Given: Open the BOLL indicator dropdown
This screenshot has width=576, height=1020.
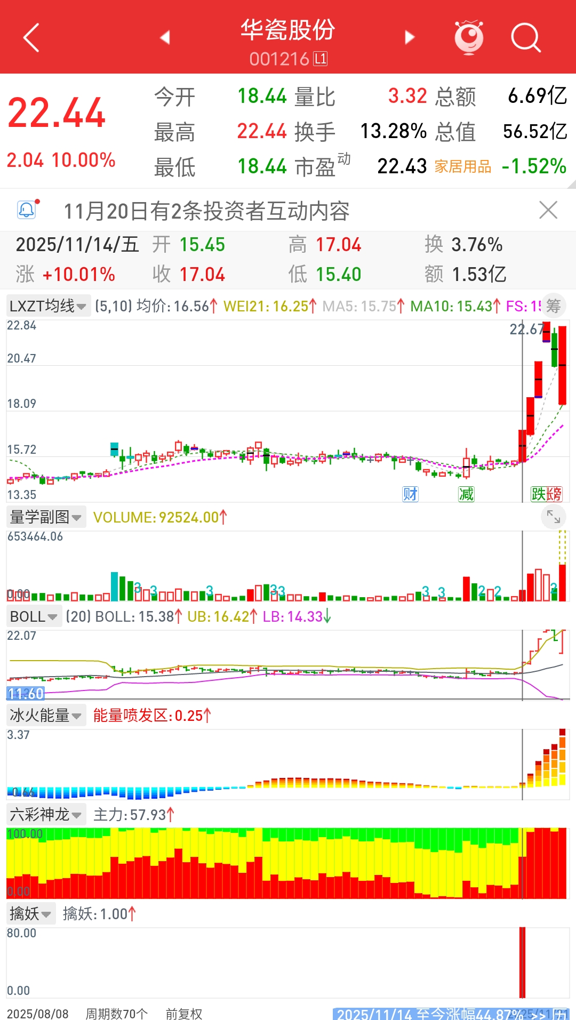Looking at the screenshot, I should 34,616.
